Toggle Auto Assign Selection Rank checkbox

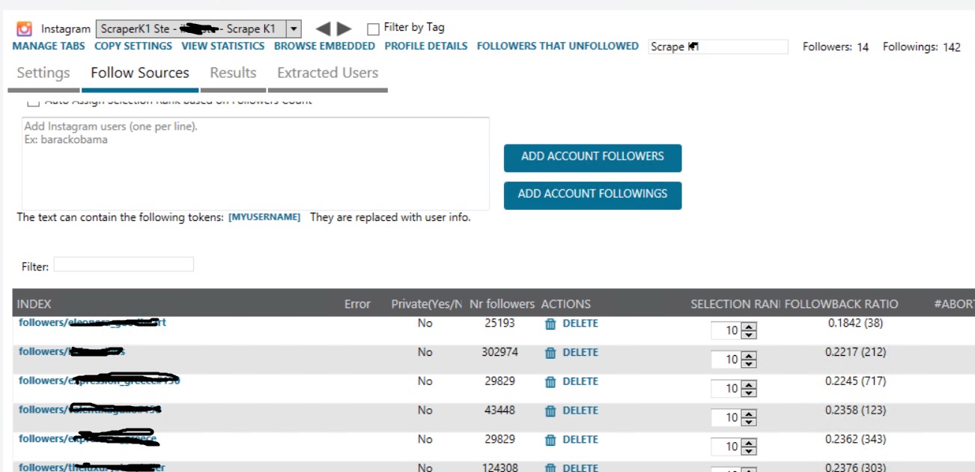tap(33, 102)
